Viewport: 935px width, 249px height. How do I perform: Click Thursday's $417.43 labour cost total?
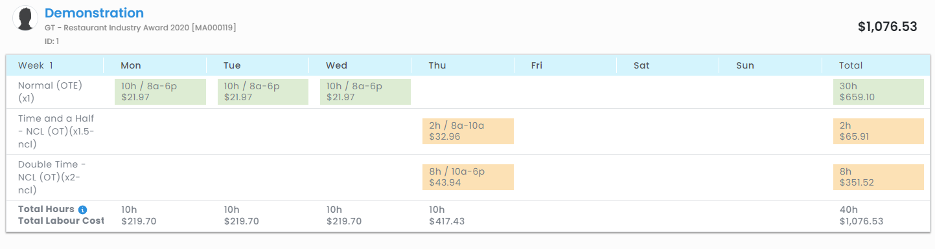tap(446, 221)
